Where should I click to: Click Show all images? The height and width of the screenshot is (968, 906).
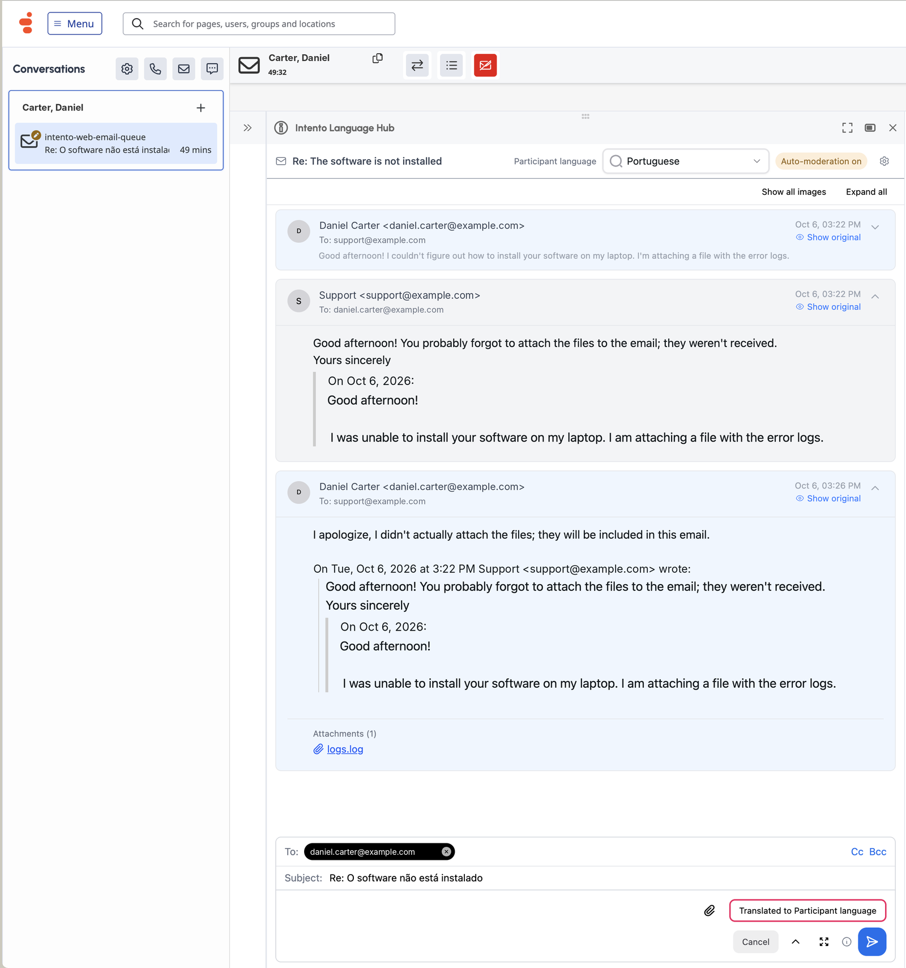click(x=794, y=192)
